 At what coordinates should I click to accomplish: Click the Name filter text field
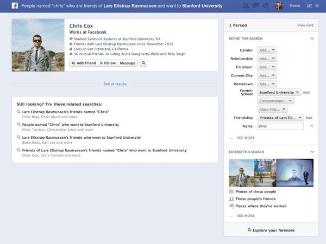[280, 126]
